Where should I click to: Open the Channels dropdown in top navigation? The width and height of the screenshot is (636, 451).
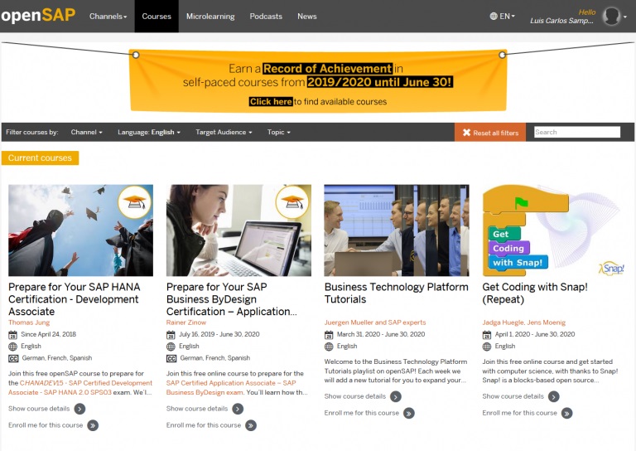pos(108,17)
